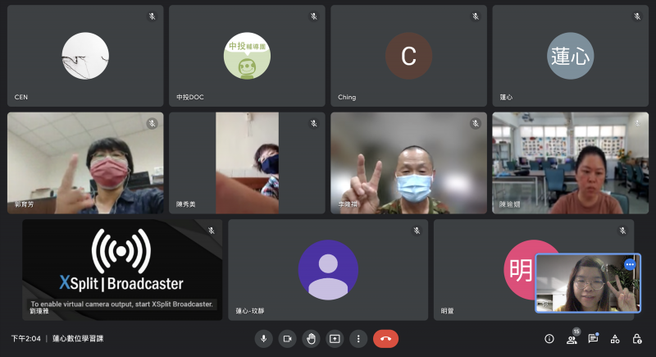
Task: Open the blue options menu on the self-view
Action: [x=630, y=264]
